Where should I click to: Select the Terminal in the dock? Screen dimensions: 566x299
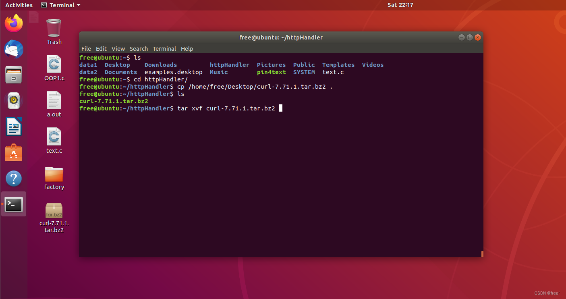click(x=13, y=204)
